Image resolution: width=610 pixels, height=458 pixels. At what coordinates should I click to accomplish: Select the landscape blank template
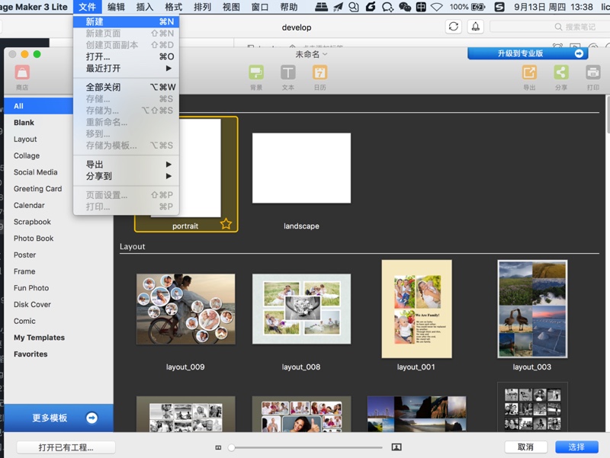point(301,168)
